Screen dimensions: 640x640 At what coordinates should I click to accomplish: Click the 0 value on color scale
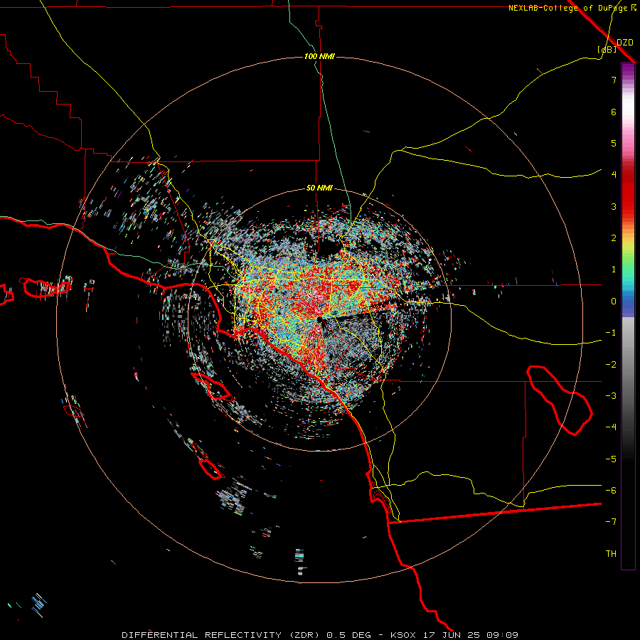click(x=614, y=302)
